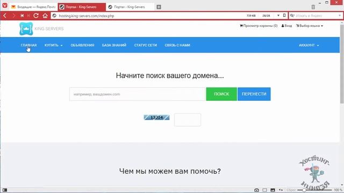Click the search engine magnifier icon
This screenshot has width=344, height=193.
[x=292, y=16]
